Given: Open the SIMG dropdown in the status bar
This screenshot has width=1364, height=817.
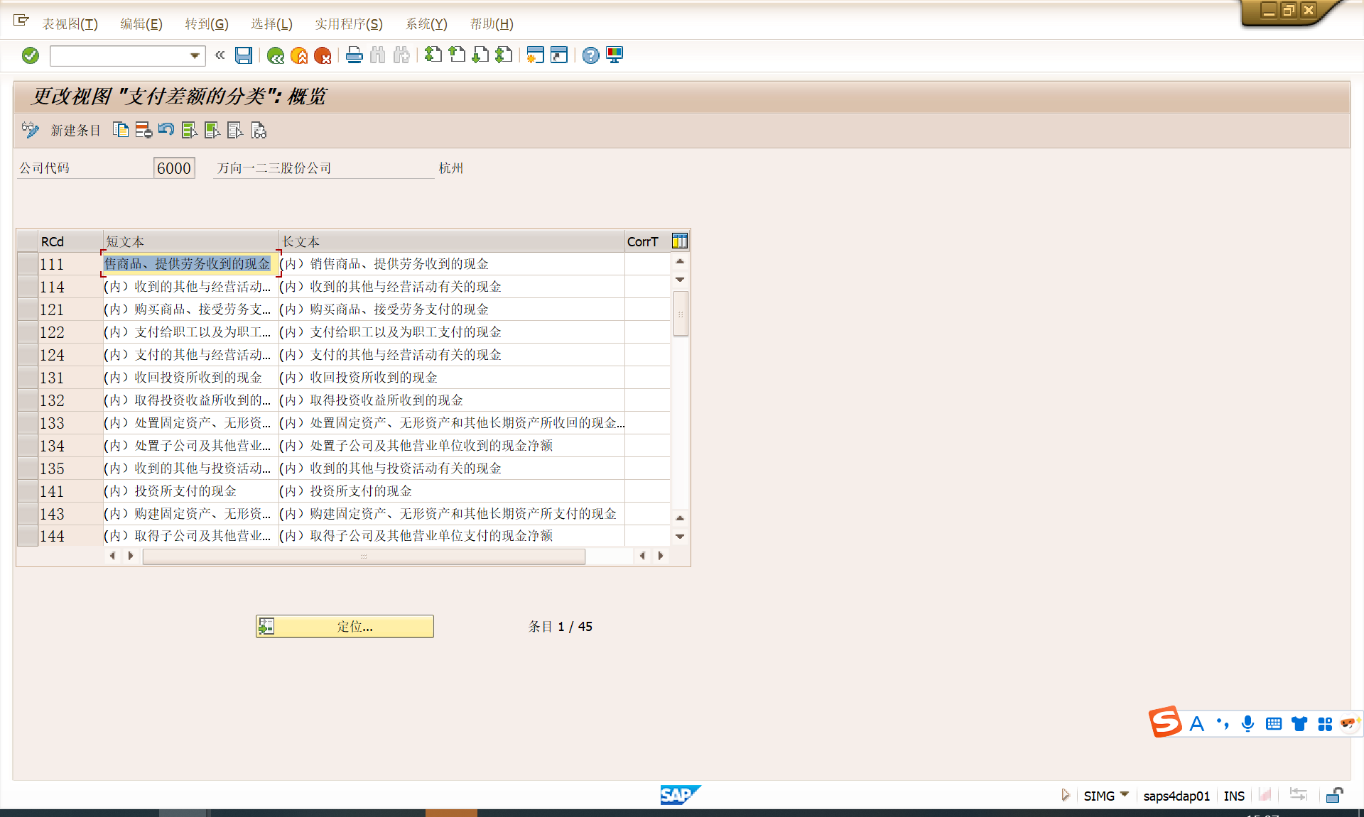Looking at the screenshot, I should (1122, 796).
